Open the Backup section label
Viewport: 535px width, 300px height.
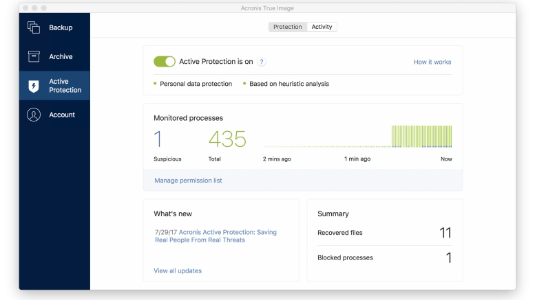(61, 27)
